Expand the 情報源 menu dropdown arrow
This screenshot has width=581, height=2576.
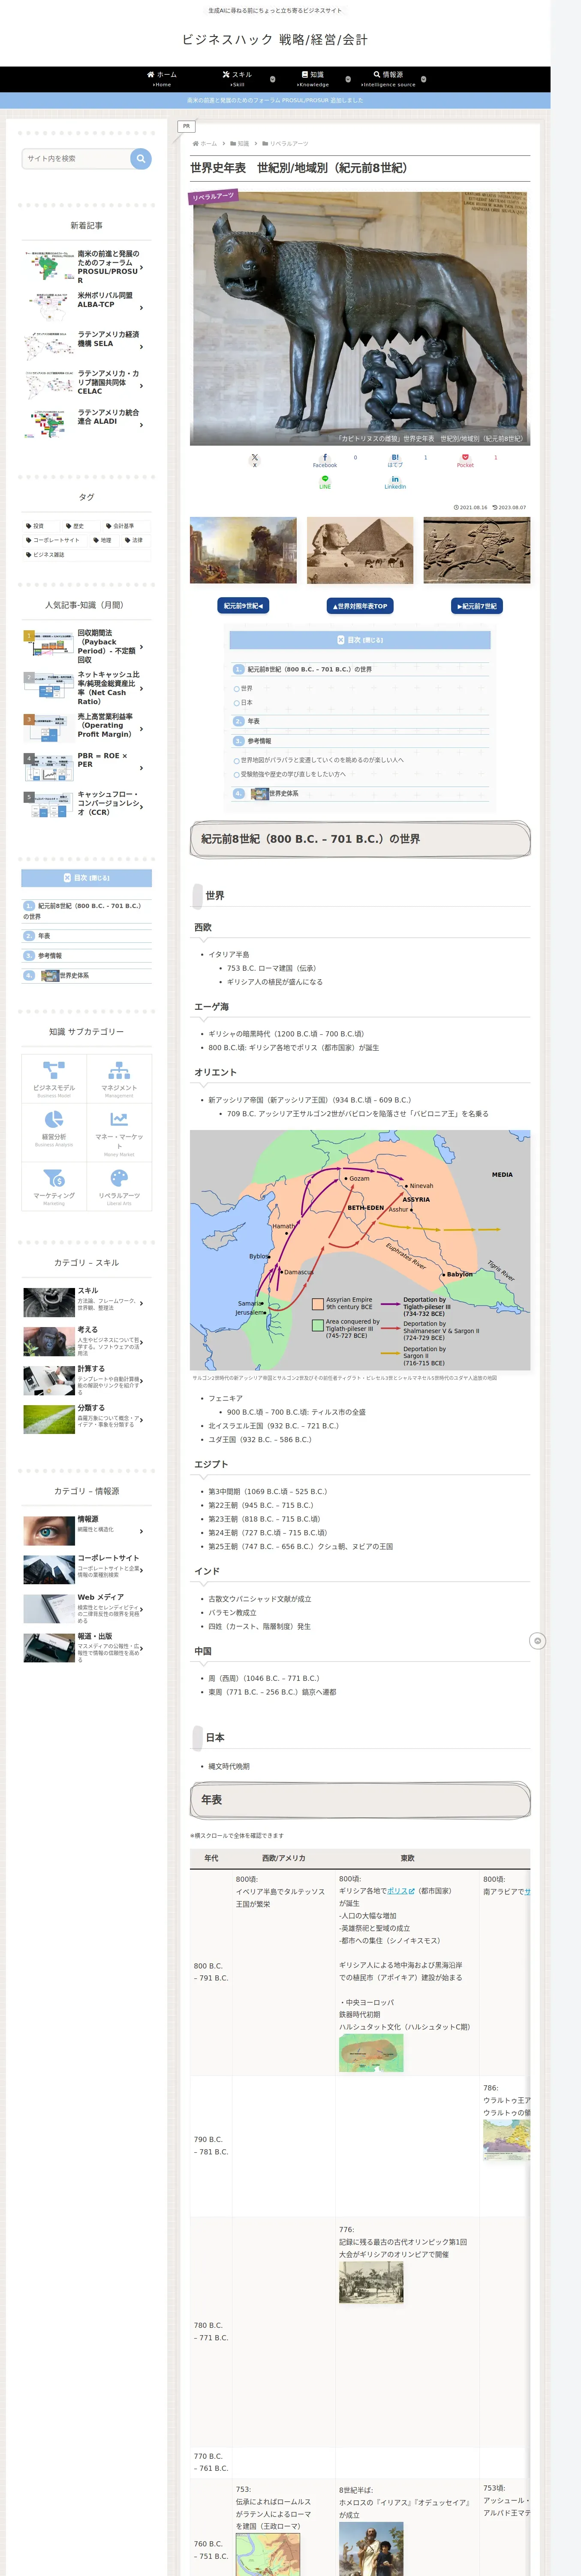coord(423,79)
